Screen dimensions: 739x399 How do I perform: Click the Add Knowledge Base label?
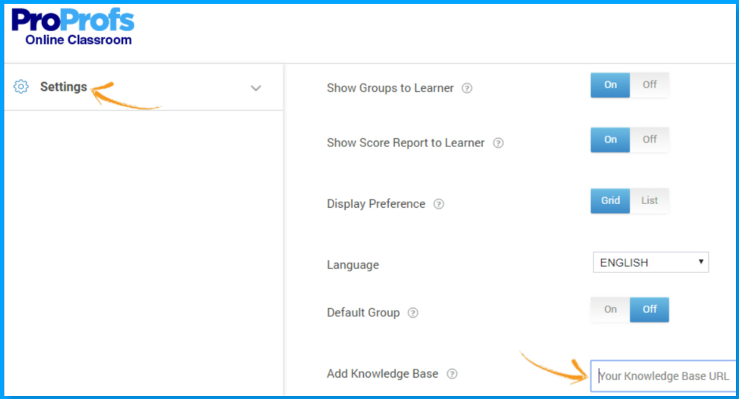click(381, 373)
